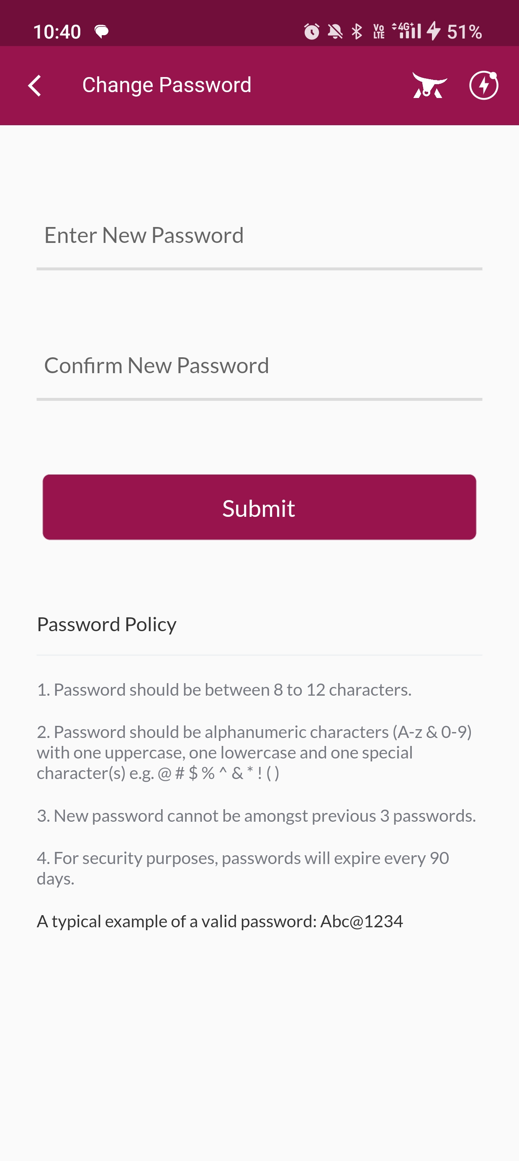Tap the back arrow in the header
This screenshot has width=519, height=1161.
pyautogui.click(x=35, y=85)
